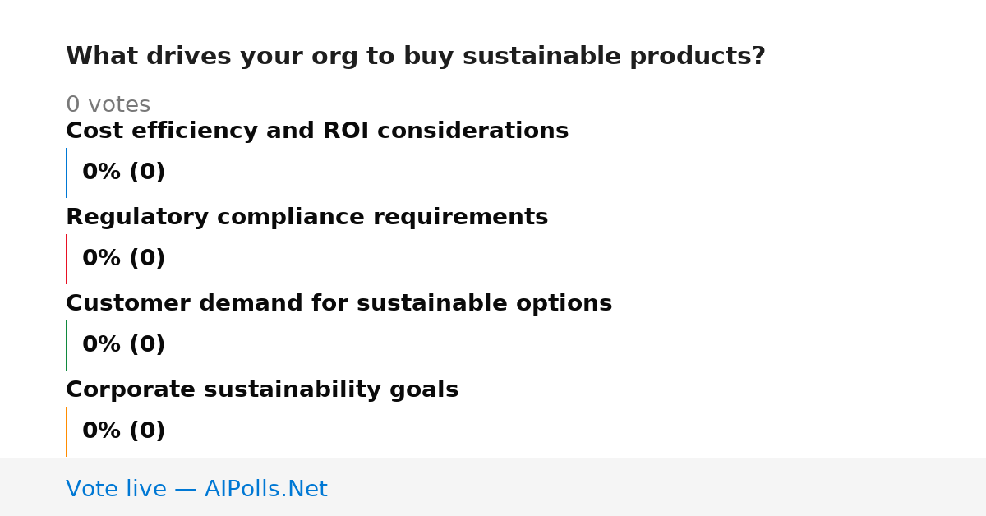The image size is (986, 516).
Task: Click the words Vote live in footer
Action: [116, 489]
